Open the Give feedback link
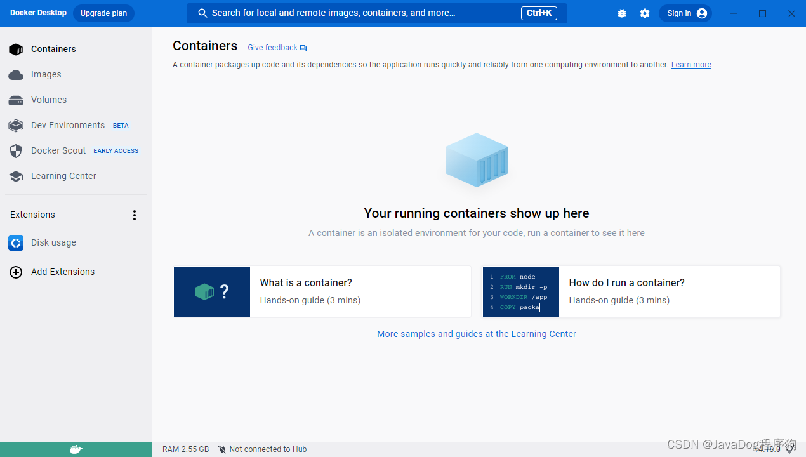Screen dimensions: 806x457 point(272,47)
